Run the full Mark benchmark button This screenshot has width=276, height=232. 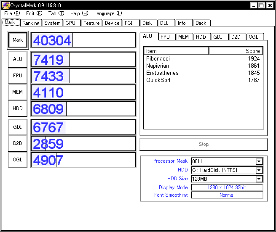click(x=18, y=40)
